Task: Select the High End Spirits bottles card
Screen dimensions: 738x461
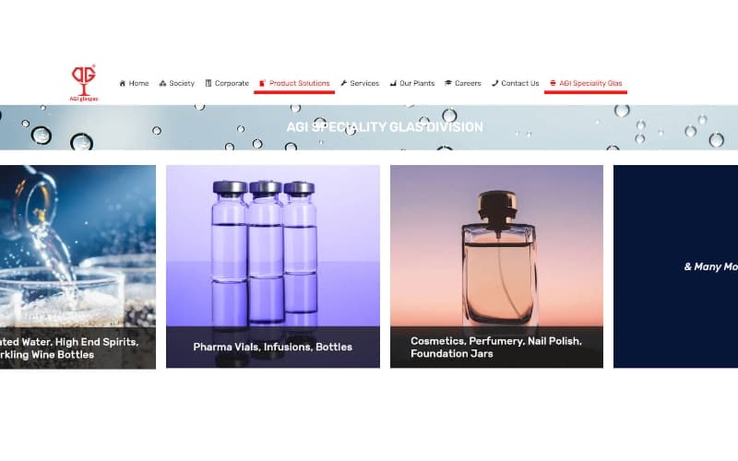Action: point(77,266)
